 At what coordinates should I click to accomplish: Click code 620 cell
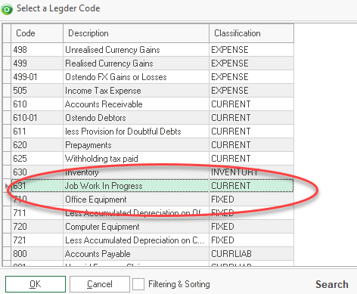pyautogui.click(x=37, y=145)
